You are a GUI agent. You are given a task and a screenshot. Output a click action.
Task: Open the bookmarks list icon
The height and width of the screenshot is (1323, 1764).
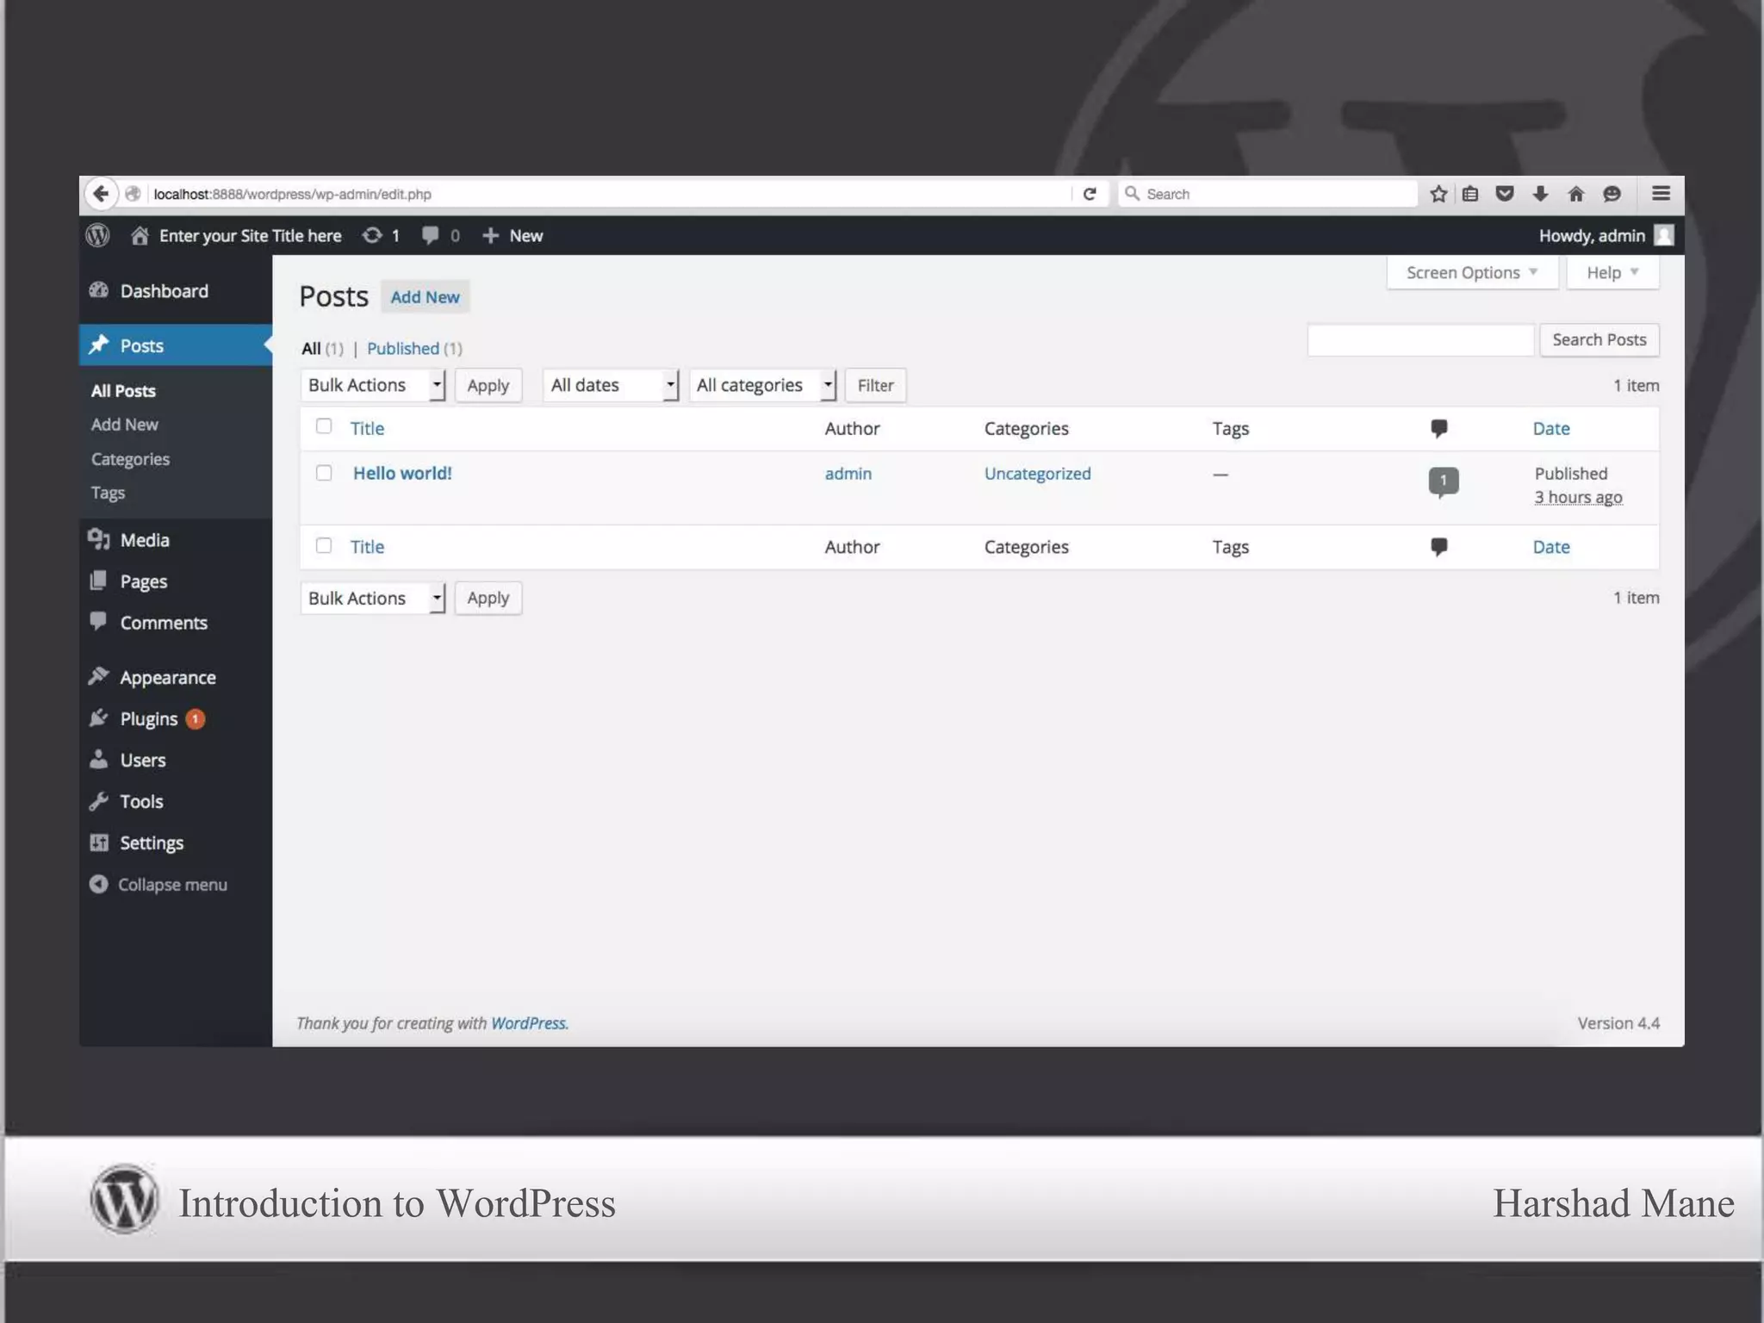(x=1470, y=194)
